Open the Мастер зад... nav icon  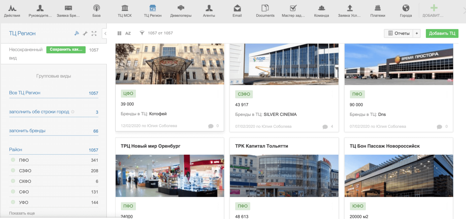293,8
